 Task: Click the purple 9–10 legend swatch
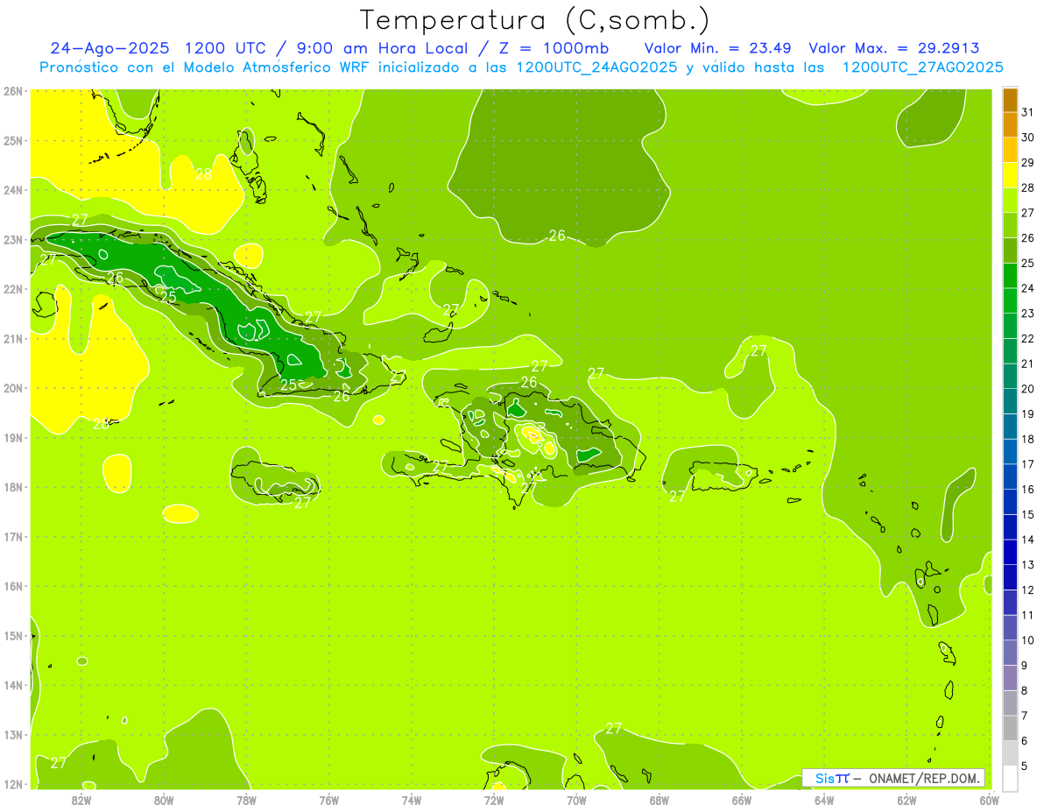1010,653
